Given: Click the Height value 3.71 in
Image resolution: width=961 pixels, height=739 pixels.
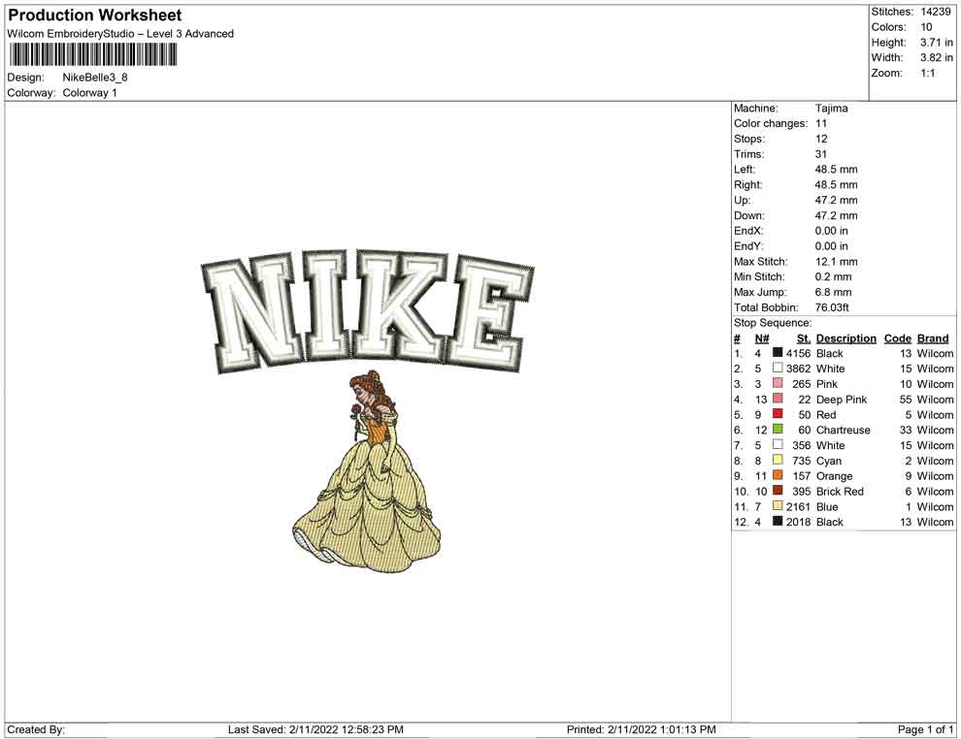Looking at the screenshot, I should 937,43.
